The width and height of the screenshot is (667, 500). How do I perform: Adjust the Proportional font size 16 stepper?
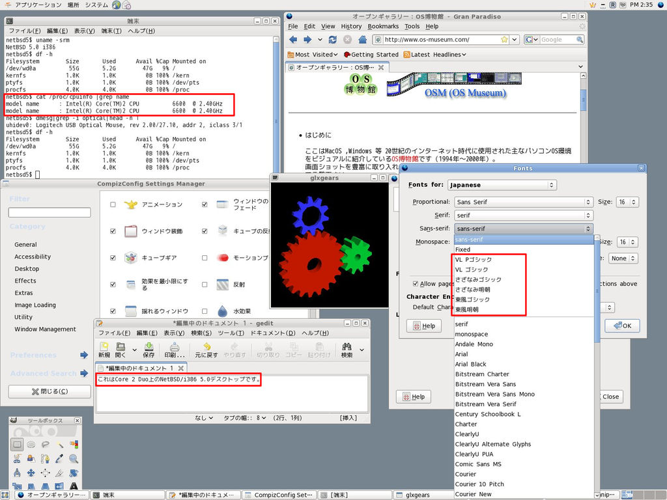click(x=627, y=202)
